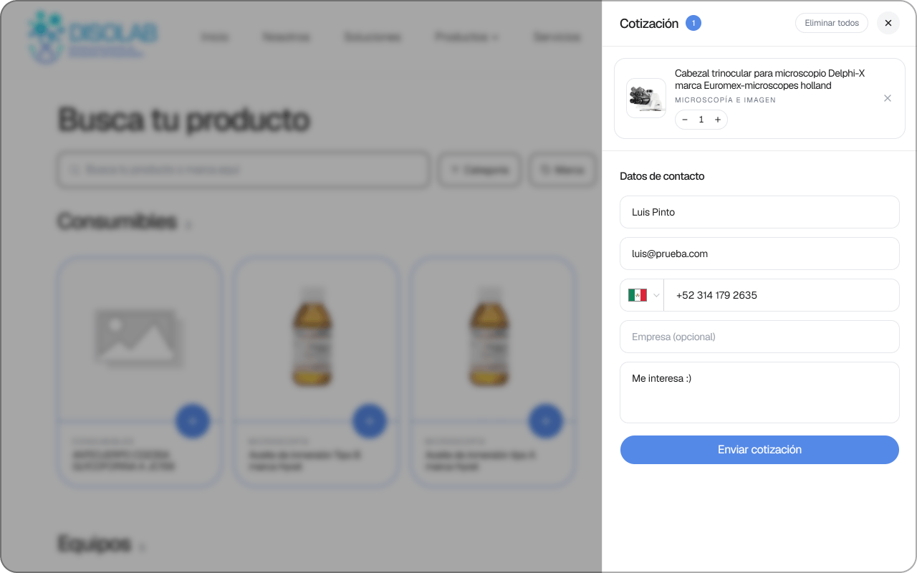This screenshot has width=917, height=573.
Task: Click the blurred product search field
Action: click(x=244, y=170)
